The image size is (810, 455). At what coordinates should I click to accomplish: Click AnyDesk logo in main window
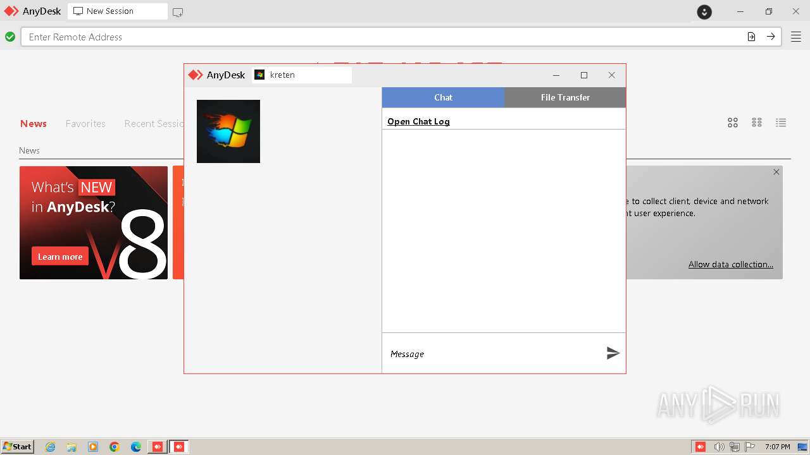pyautogui.click(x=32, y=11)
